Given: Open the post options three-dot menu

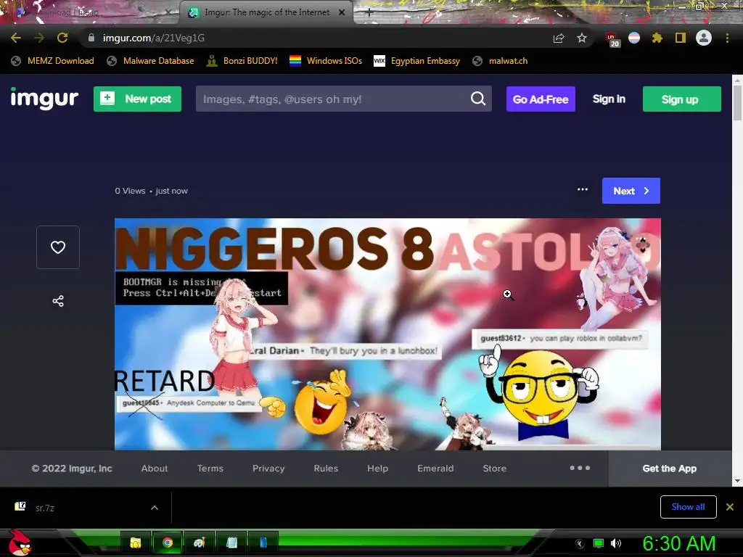Looking at the screenshot, I should (x=583, y=189).
